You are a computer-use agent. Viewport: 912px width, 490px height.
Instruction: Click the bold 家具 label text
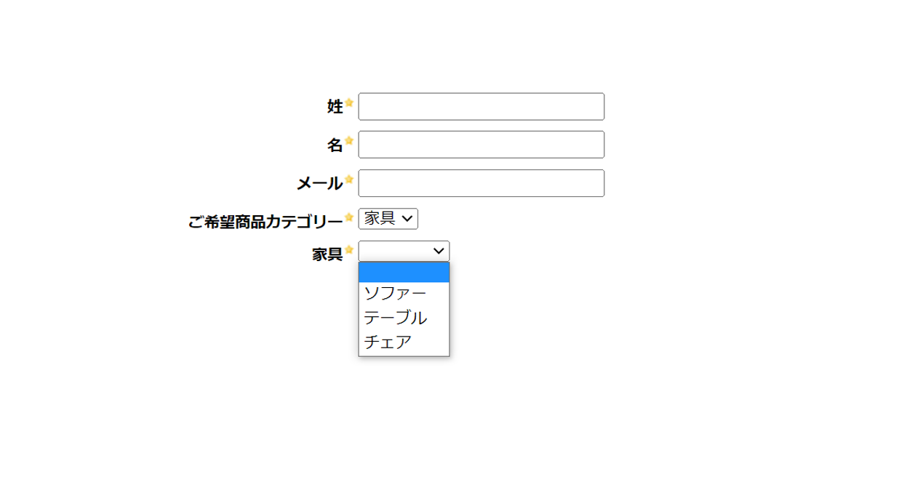[327, 254]
